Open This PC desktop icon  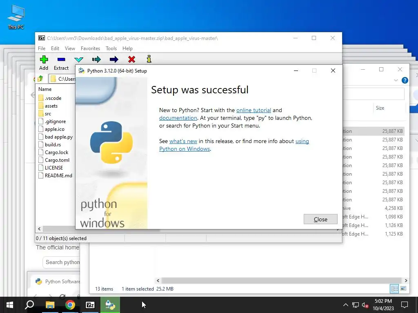16,17
